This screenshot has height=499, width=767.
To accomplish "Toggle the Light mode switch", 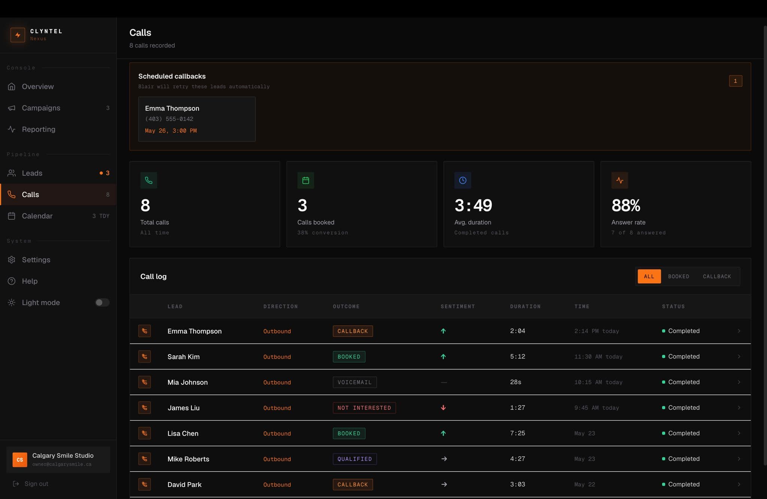I will tap(102, 302).
